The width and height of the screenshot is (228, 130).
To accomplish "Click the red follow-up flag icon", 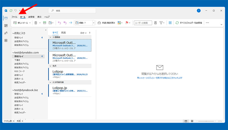I will click(x=127, y=23).
